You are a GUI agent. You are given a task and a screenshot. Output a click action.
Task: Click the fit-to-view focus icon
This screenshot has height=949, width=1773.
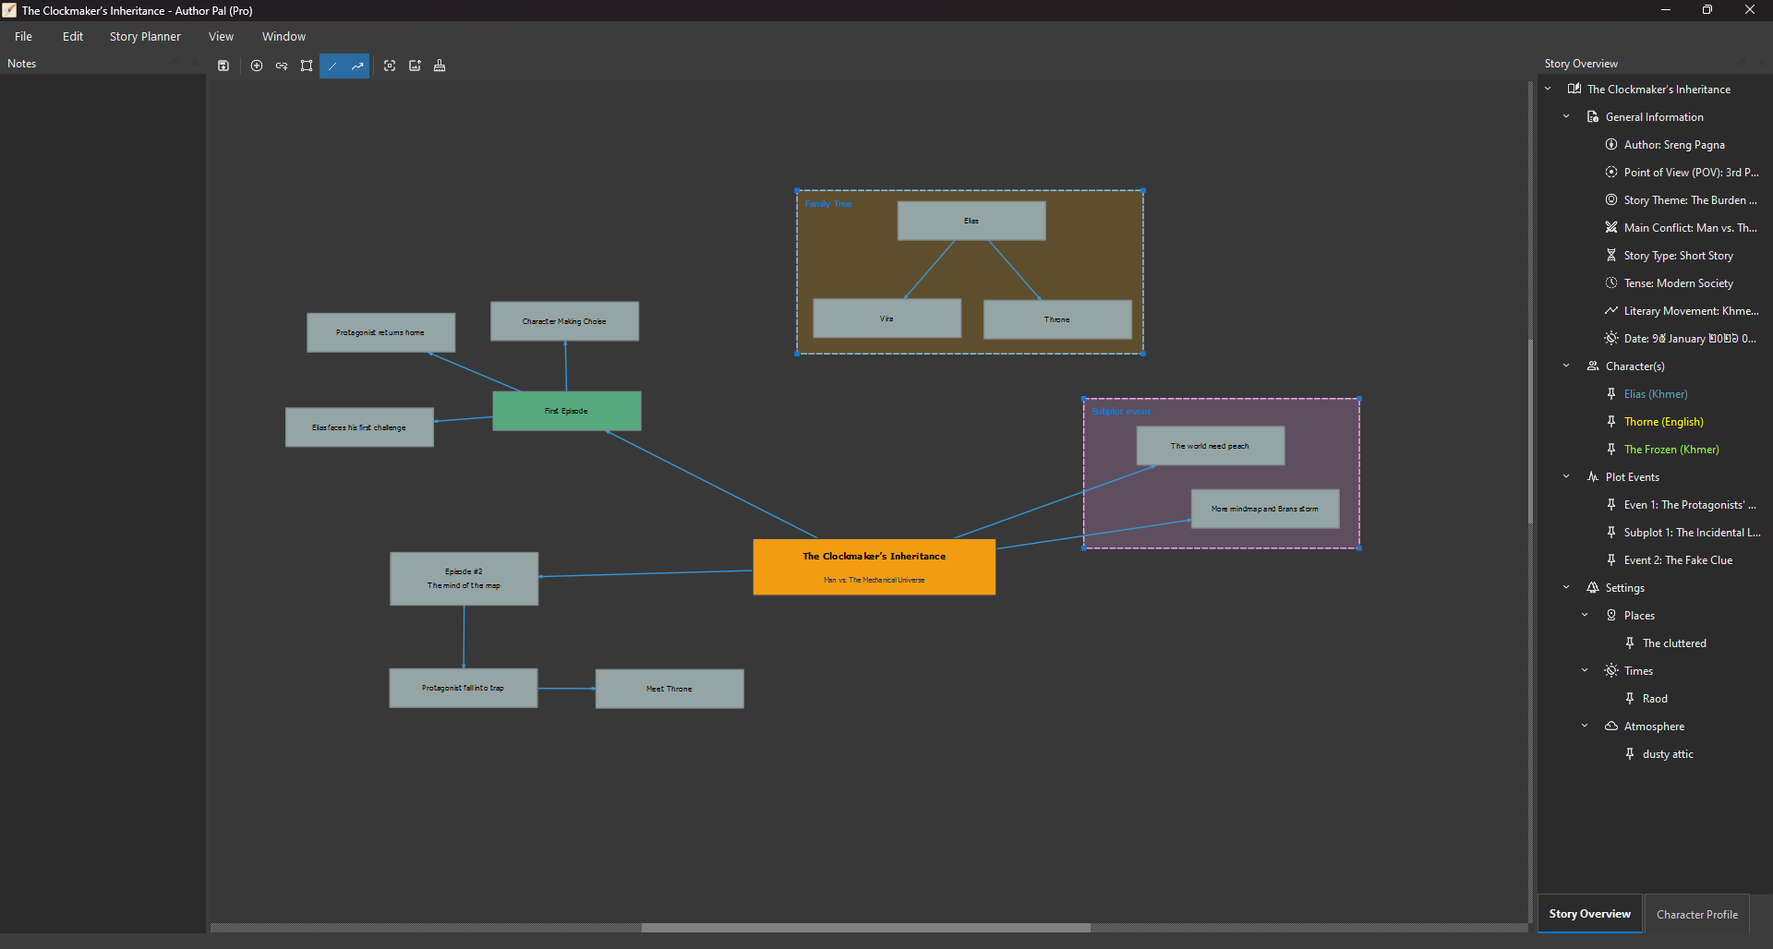[x=390, y=66]
